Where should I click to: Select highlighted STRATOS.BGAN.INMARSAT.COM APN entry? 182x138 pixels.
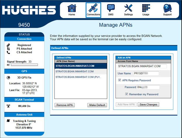pos(81,66)
